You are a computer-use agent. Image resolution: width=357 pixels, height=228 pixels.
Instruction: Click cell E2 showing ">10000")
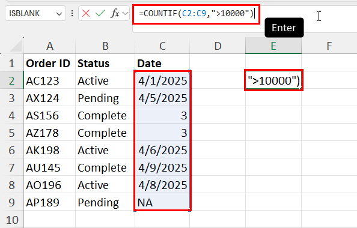tap(273, 80)
